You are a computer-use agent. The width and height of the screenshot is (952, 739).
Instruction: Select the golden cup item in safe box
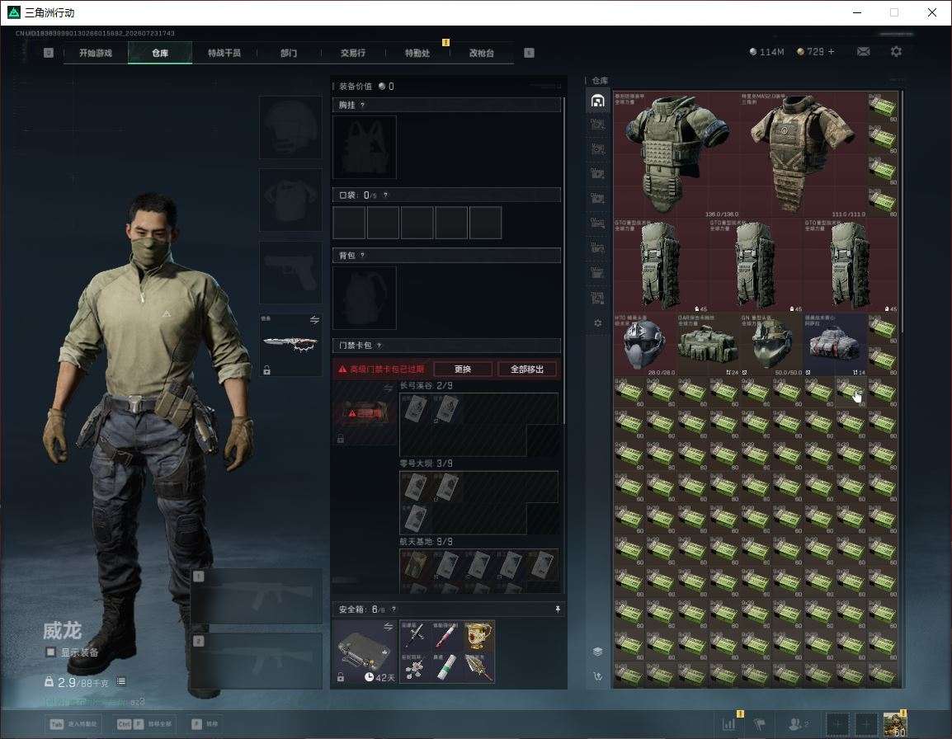click(x=479, y=636)
